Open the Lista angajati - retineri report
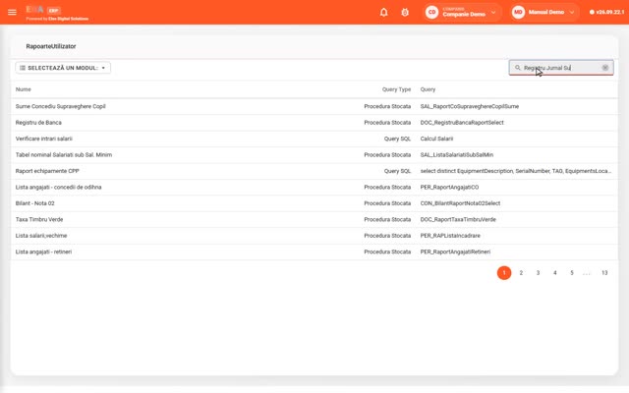Viewport: 629px width, 393px height. coord(43,252)
